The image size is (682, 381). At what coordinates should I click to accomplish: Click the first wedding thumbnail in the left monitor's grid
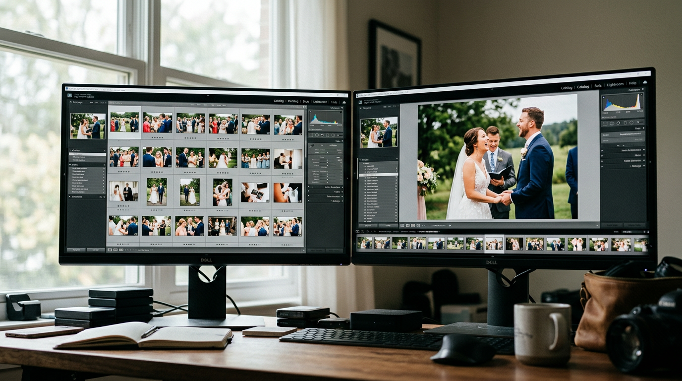124,122
